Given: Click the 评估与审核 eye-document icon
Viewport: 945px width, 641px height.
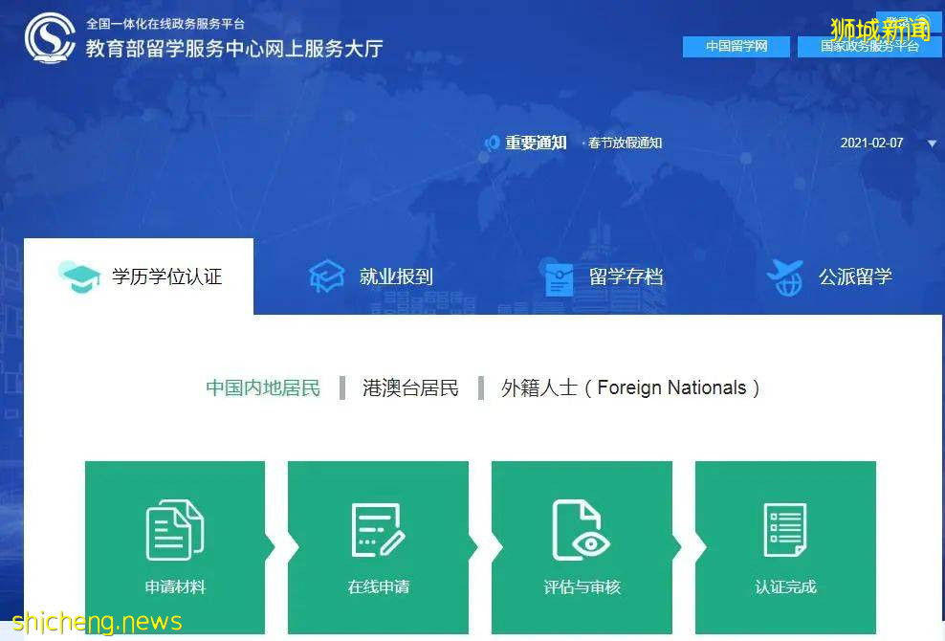Looking at the screenshot, I should (x=582, y=528).
